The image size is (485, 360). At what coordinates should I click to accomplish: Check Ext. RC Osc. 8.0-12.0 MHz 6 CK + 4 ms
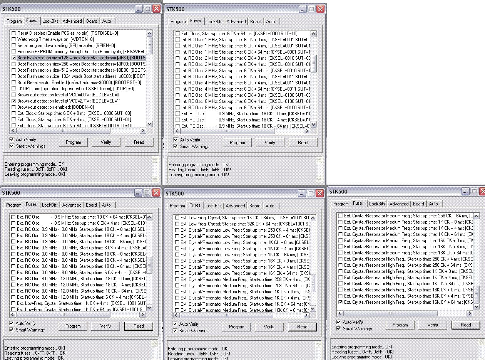tap(13, 297)
